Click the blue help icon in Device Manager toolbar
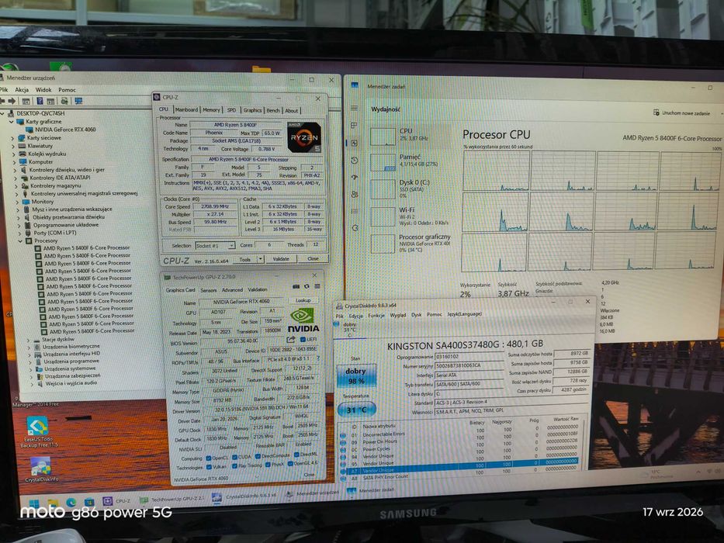 40,101
